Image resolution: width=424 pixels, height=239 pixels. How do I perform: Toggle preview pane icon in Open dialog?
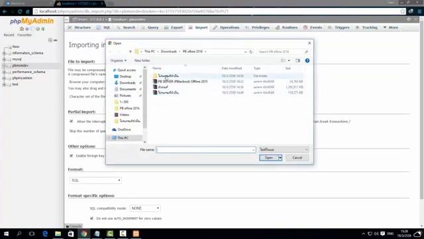pyautogui.click(x=297, y=60)
